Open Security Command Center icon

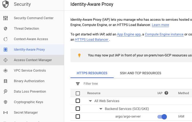tap(6, 18)
